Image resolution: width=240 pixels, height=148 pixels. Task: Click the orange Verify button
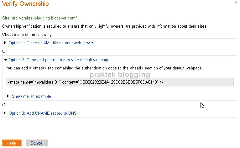tap(12, 143)
